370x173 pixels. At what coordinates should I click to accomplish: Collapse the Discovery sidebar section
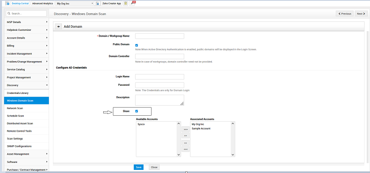(26, 85)
